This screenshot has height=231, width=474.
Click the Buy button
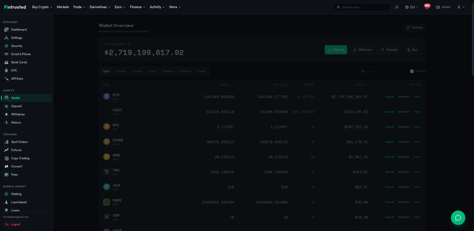click(x=412, y=50)
